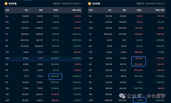171x103 pixels.
Task: Click inflow value 356.86 M in 合约积累
Action: tap(108, 34)
